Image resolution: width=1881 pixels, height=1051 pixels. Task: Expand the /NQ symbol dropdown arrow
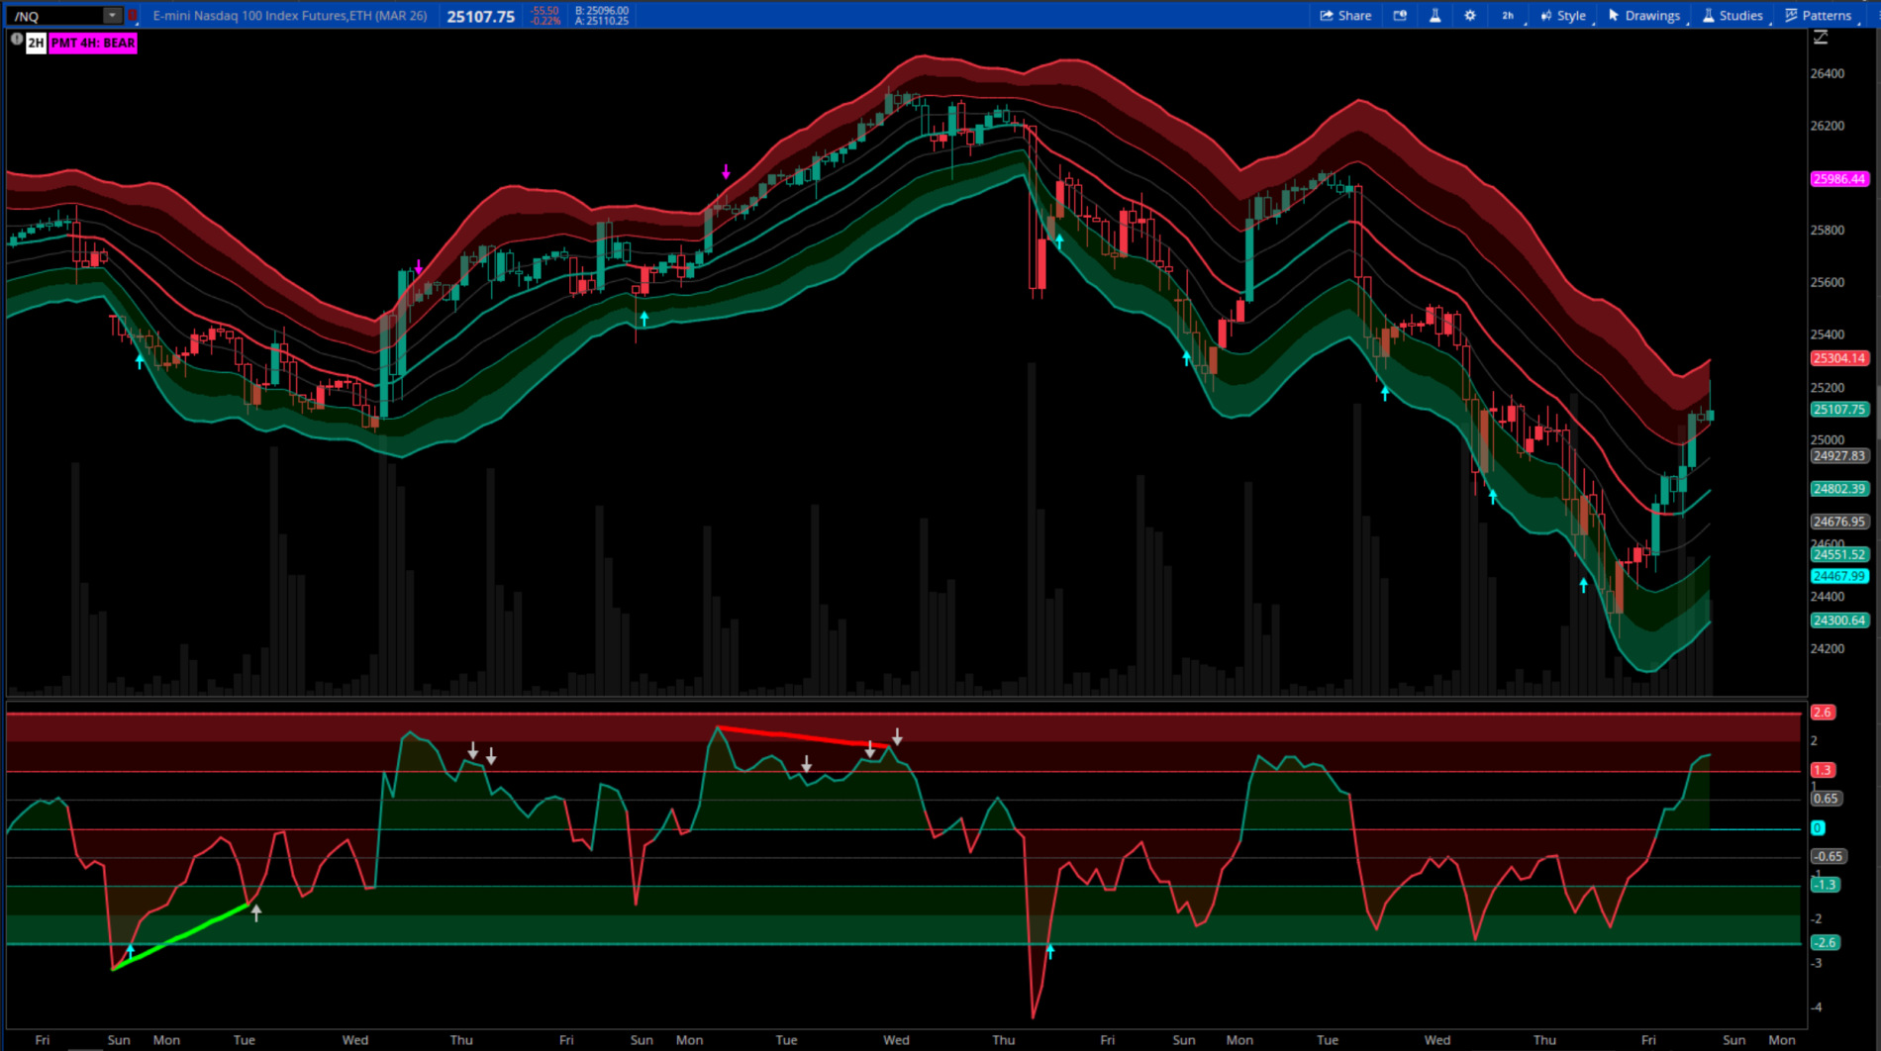point(112,16)
